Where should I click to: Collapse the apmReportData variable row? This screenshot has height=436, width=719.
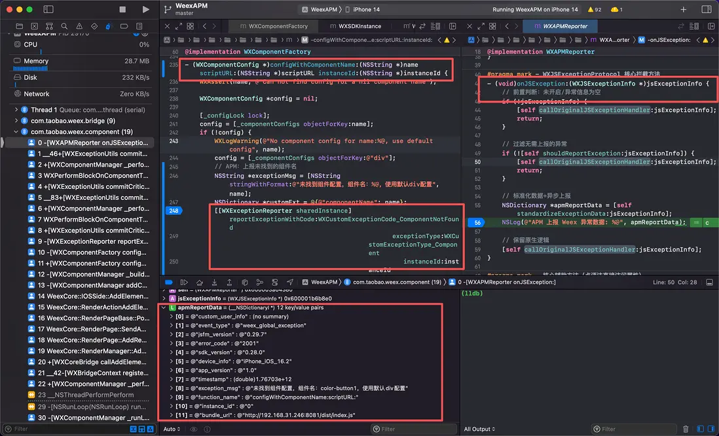click(x=164, y=307)
